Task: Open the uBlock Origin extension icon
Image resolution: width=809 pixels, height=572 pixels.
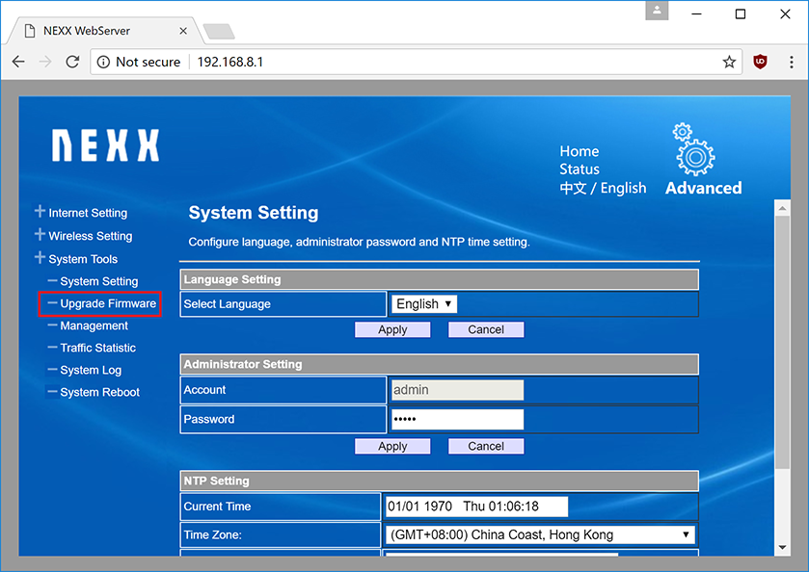Action: (x=760, y=62)
